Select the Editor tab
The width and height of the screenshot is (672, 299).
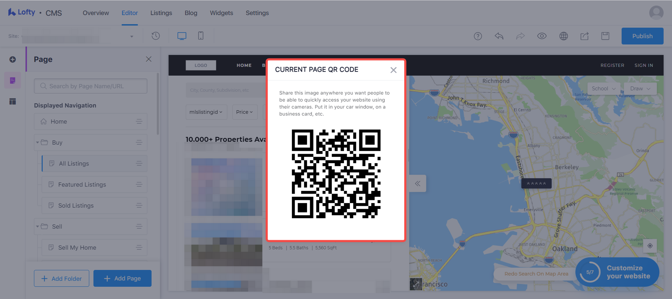tap(129, 13)
